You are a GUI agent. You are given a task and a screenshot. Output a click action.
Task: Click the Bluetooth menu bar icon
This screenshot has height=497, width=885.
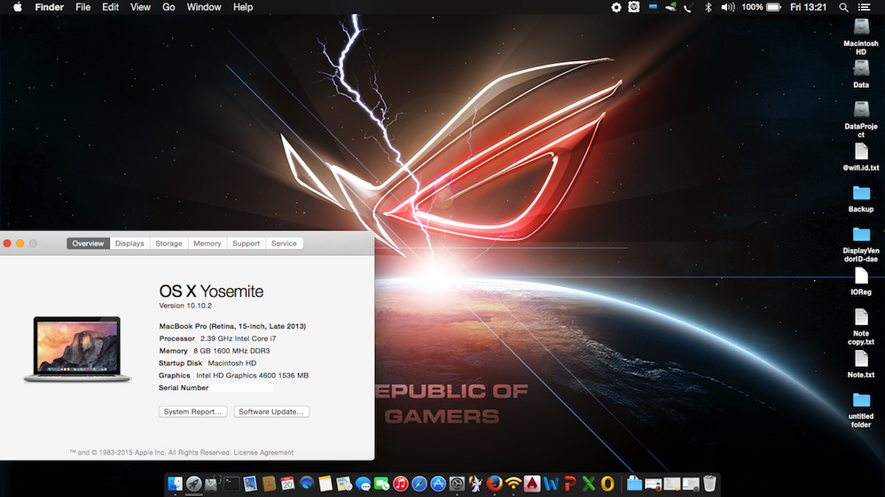tap(708, 7)
